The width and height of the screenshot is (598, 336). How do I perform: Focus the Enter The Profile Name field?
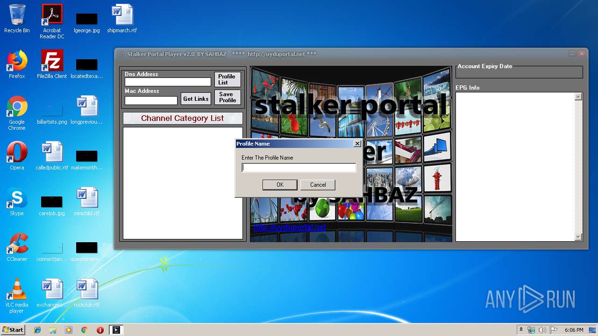299,168
